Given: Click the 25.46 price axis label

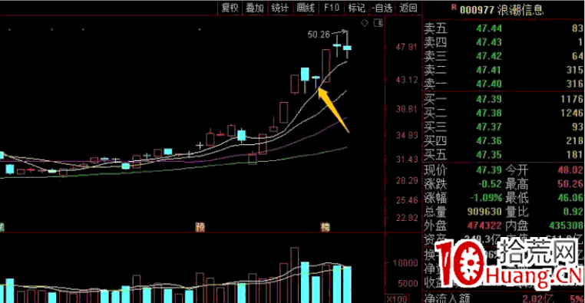Looking at the screenshot, I should tap(406, 200).
